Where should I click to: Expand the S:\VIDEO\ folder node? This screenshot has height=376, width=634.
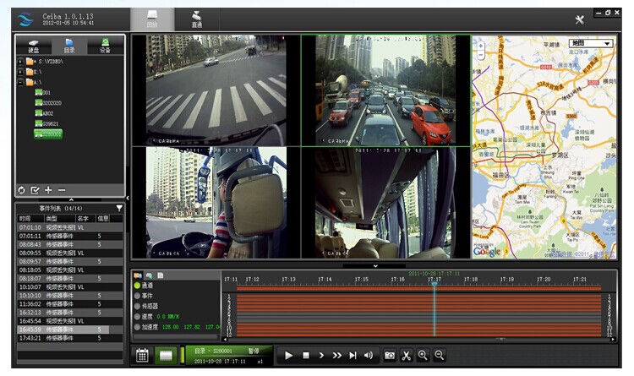(20, 62)
